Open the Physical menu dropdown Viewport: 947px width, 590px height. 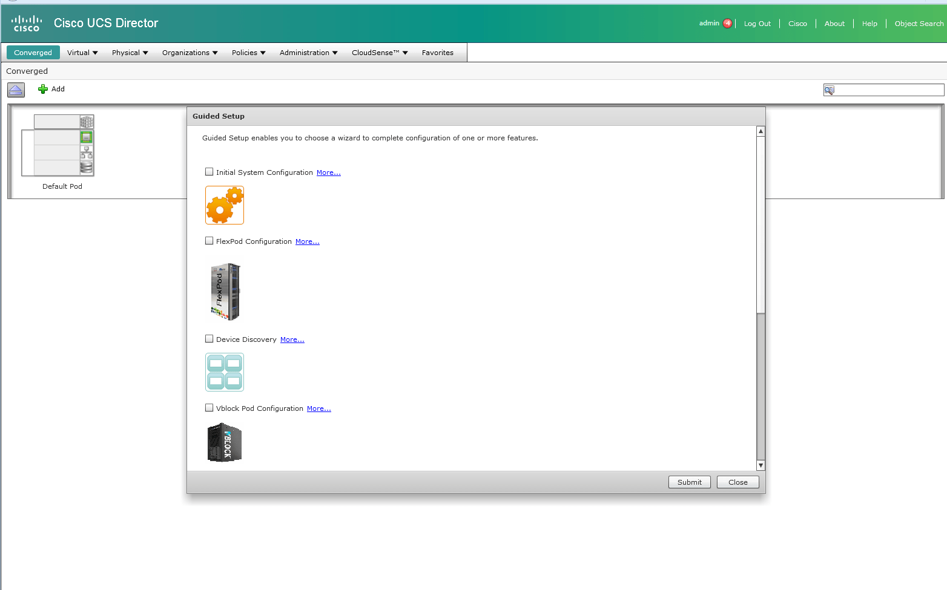pos(130,53)
